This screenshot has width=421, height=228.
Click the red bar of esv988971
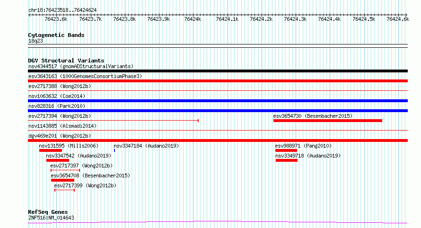click(x=286, y=150)
